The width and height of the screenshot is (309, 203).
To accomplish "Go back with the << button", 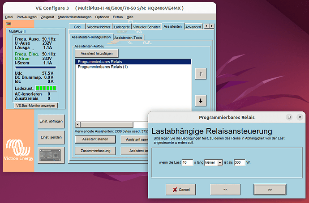I will point(225,190).
